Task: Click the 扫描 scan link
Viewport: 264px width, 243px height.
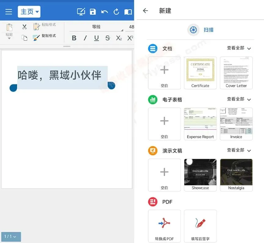Action: [208, 30]
